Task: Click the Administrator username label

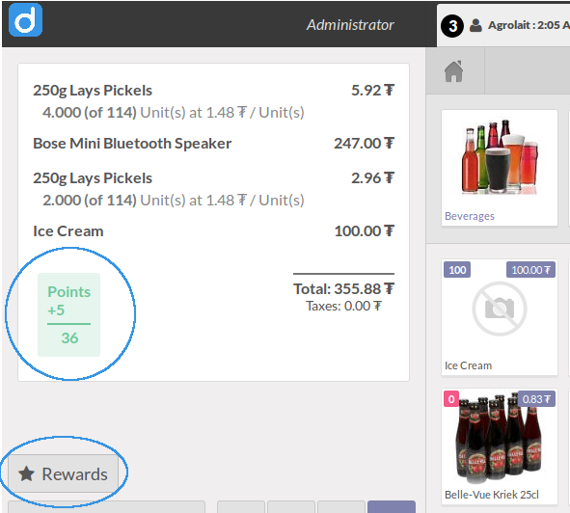Action: 350,25
